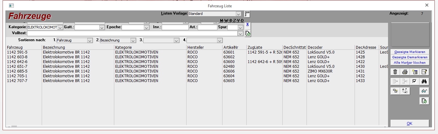Click the Gezeigte Demarkieren button
This screenshot has width=438, height=134.
410,57
